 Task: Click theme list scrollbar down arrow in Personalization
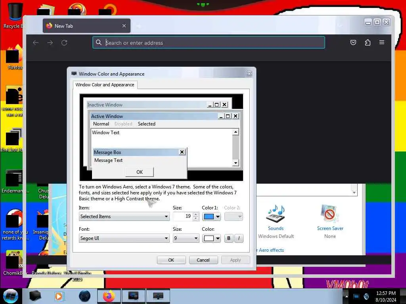354,192
